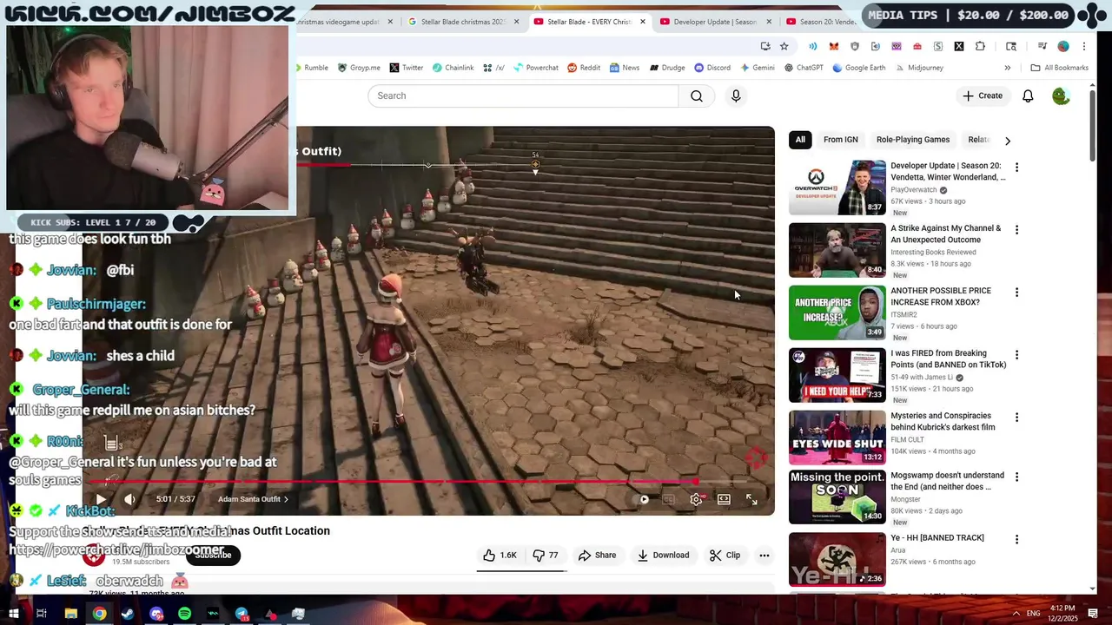Screen dimensions: 1112x625
Task: Open 'Ye - HH [BANNED TRACK]' video title
Action: (x=937, y=538)
